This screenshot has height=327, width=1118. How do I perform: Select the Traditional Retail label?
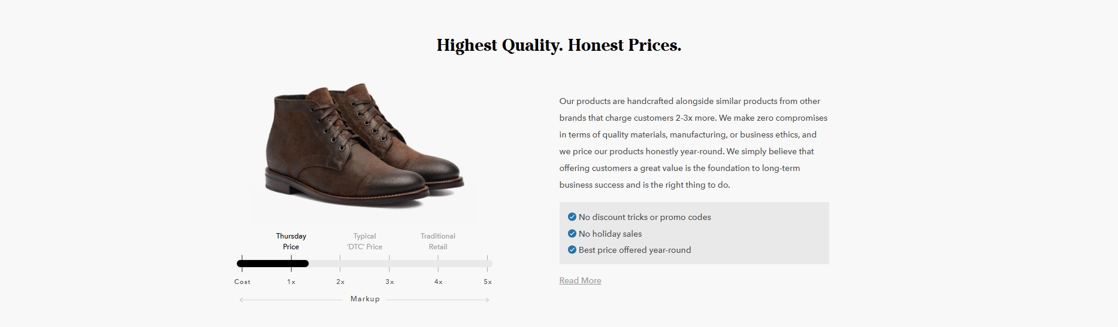click(x=438, y=242)
